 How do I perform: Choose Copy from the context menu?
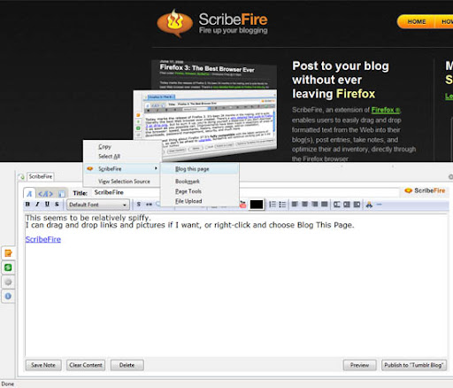122,146
